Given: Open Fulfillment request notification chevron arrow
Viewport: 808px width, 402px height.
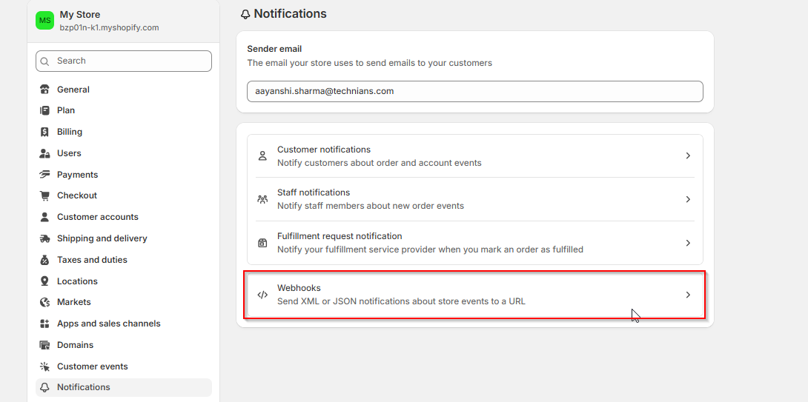Looking at the screenshot, I should pyautogui.click(x=688, y=243).
